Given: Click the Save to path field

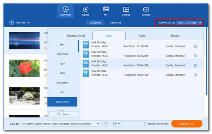Looking at the screenshot, I should coord(58,124).
